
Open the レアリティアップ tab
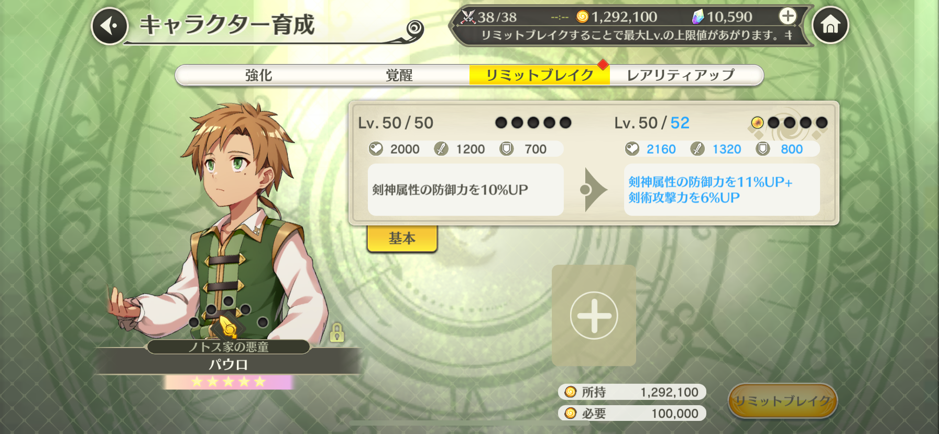coord(681,75)
